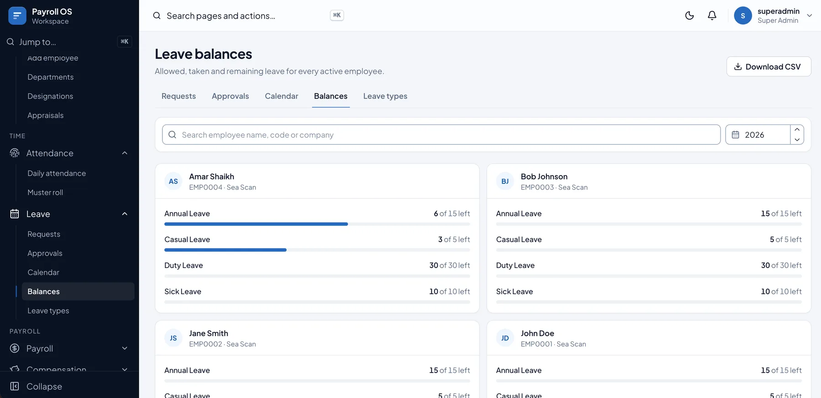The height and width of the screenshot is (398, 821).
Task: Open the Leave types tab
Action: tap(385, 96)
